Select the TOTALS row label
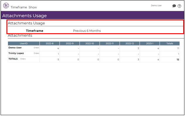 [x=13, y=59]
